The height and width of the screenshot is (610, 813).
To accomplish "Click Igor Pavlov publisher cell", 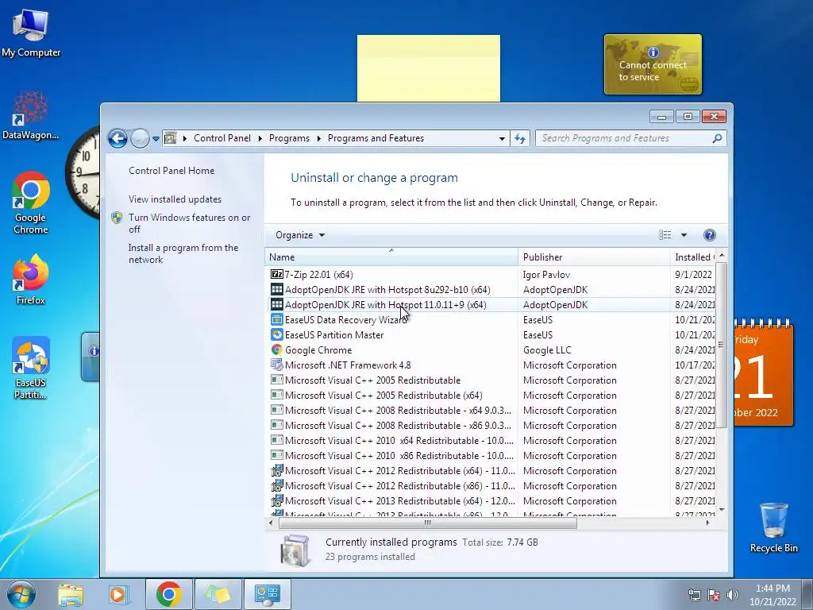I will coord(546,274).
